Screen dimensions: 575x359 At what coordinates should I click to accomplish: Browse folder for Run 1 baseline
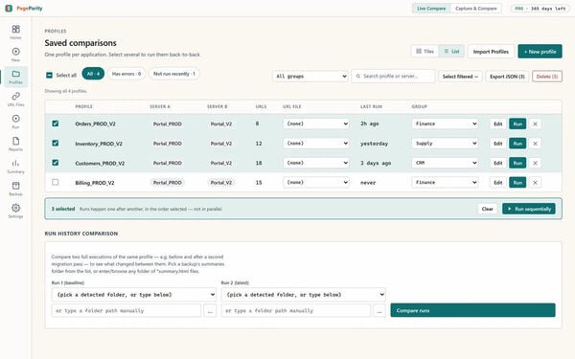210,310
